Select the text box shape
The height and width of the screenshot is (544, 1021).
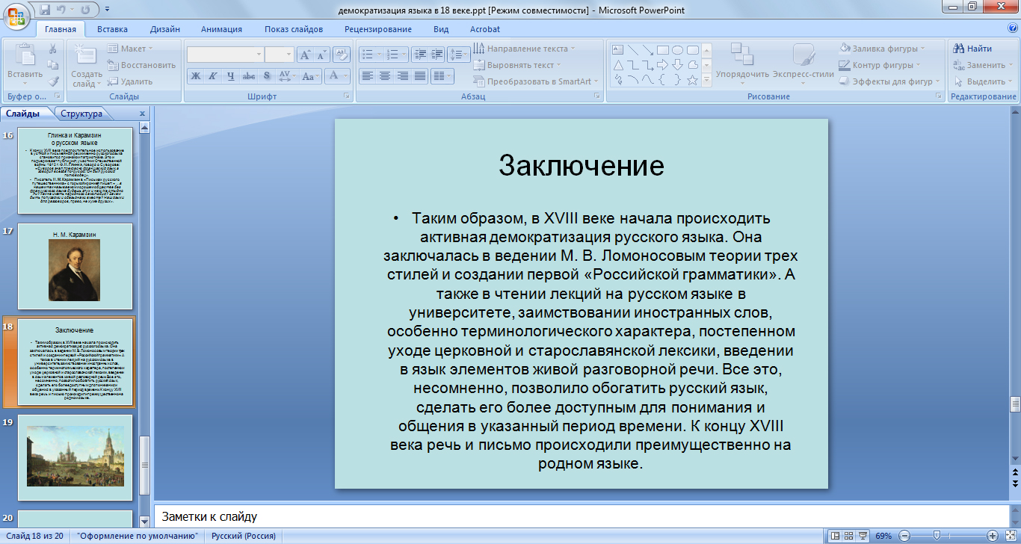click(x=618, y=50)
